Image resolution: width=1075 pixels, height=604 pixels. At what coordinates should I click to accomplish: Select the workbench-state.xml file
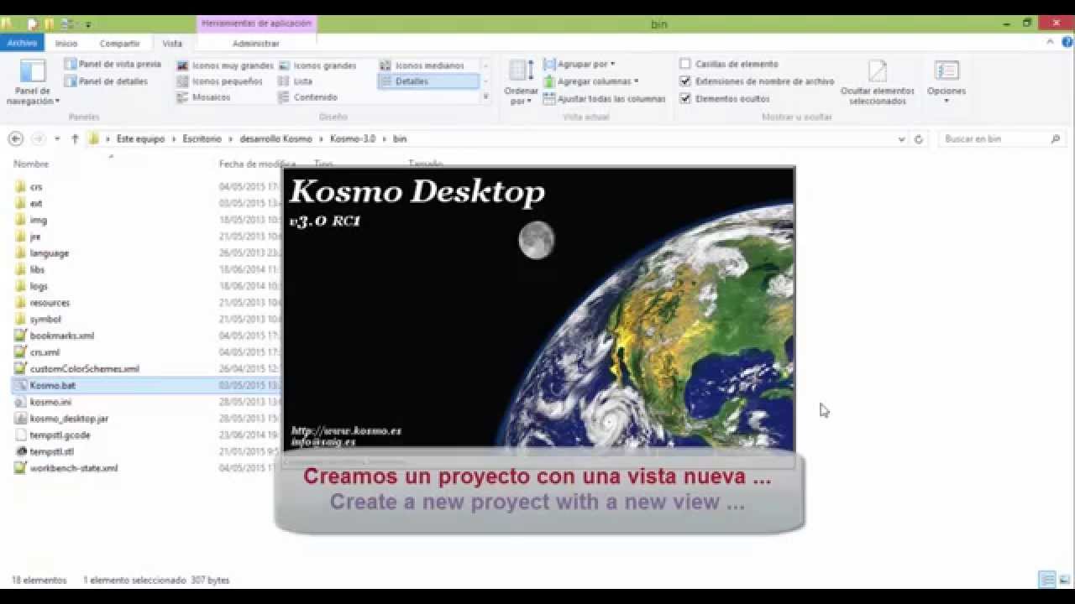point(74,468)
